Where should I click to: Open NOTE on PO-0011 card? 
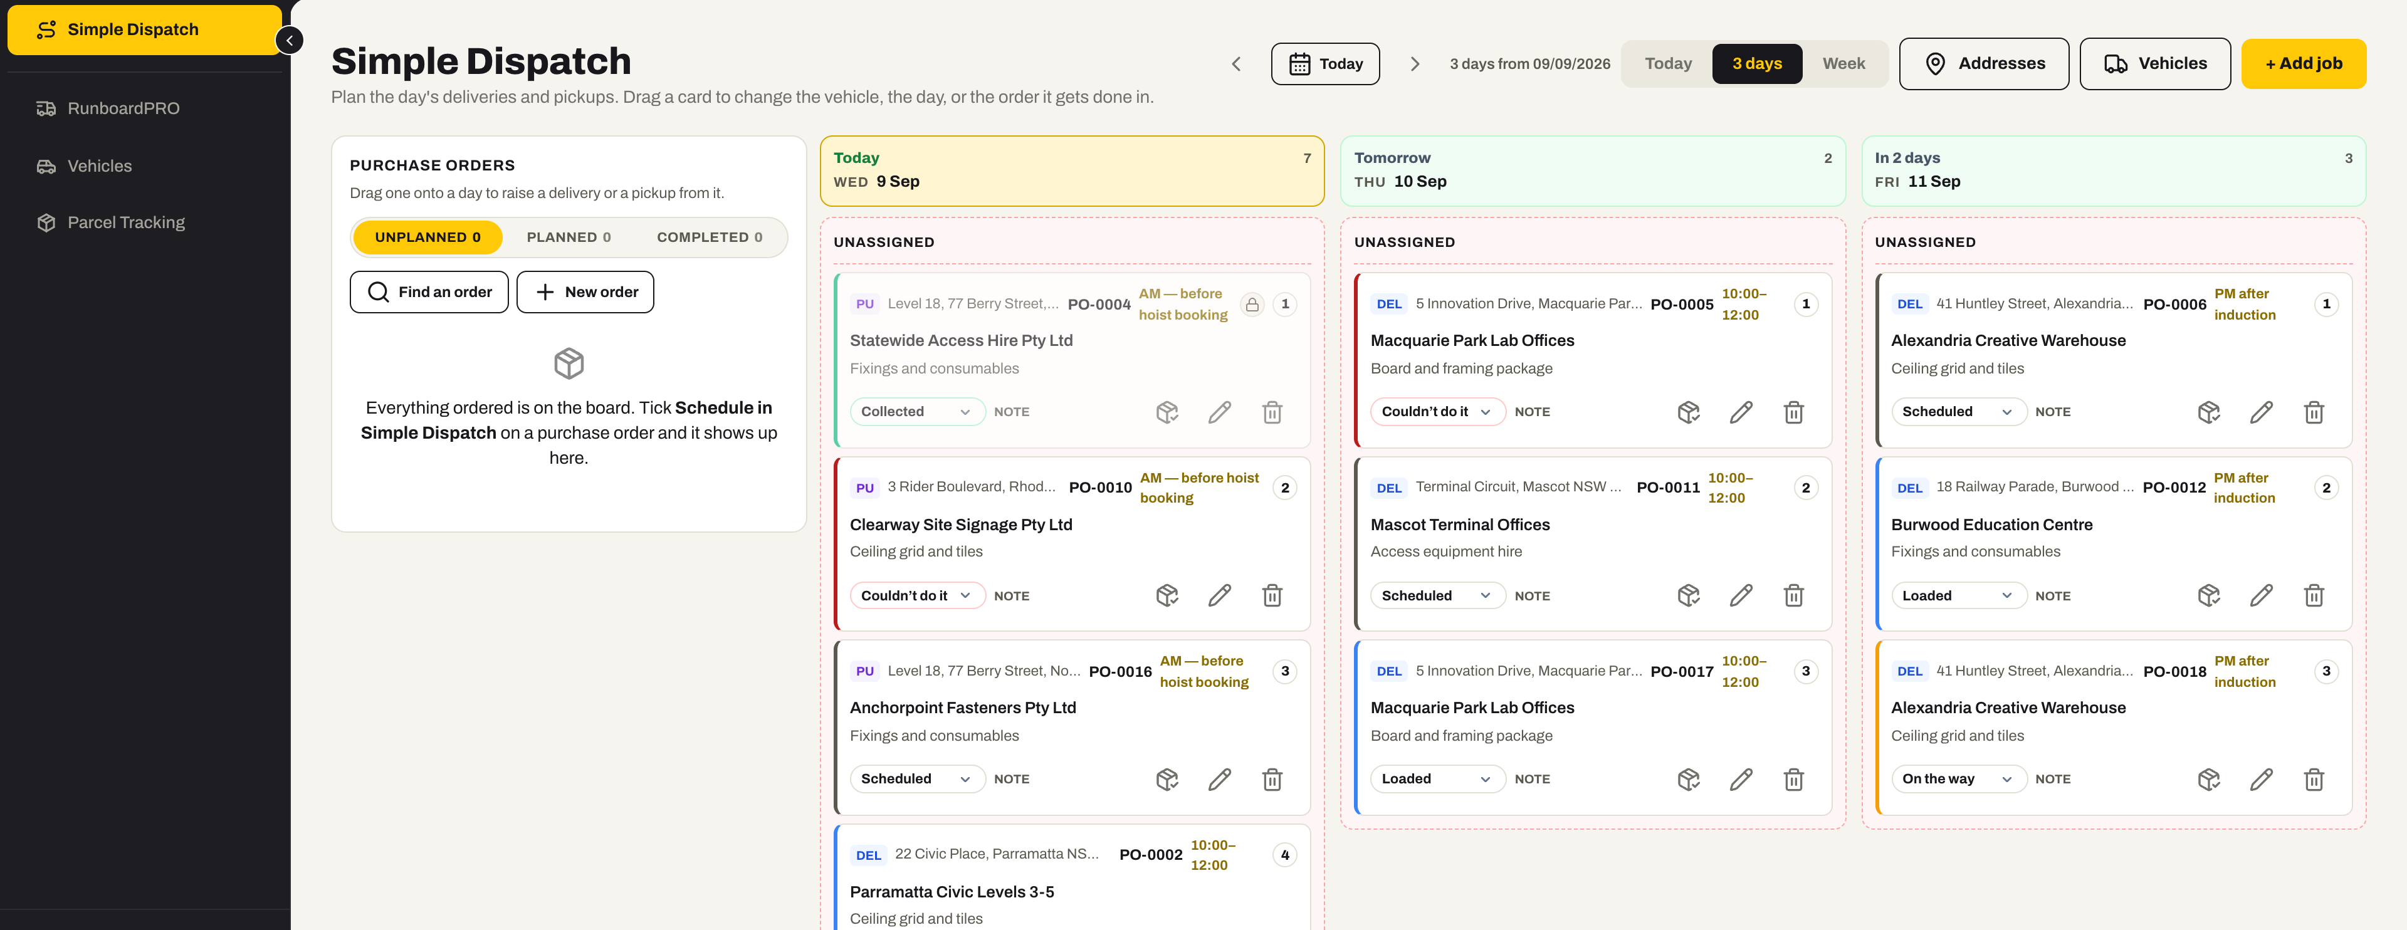[x=1531, y=596]
